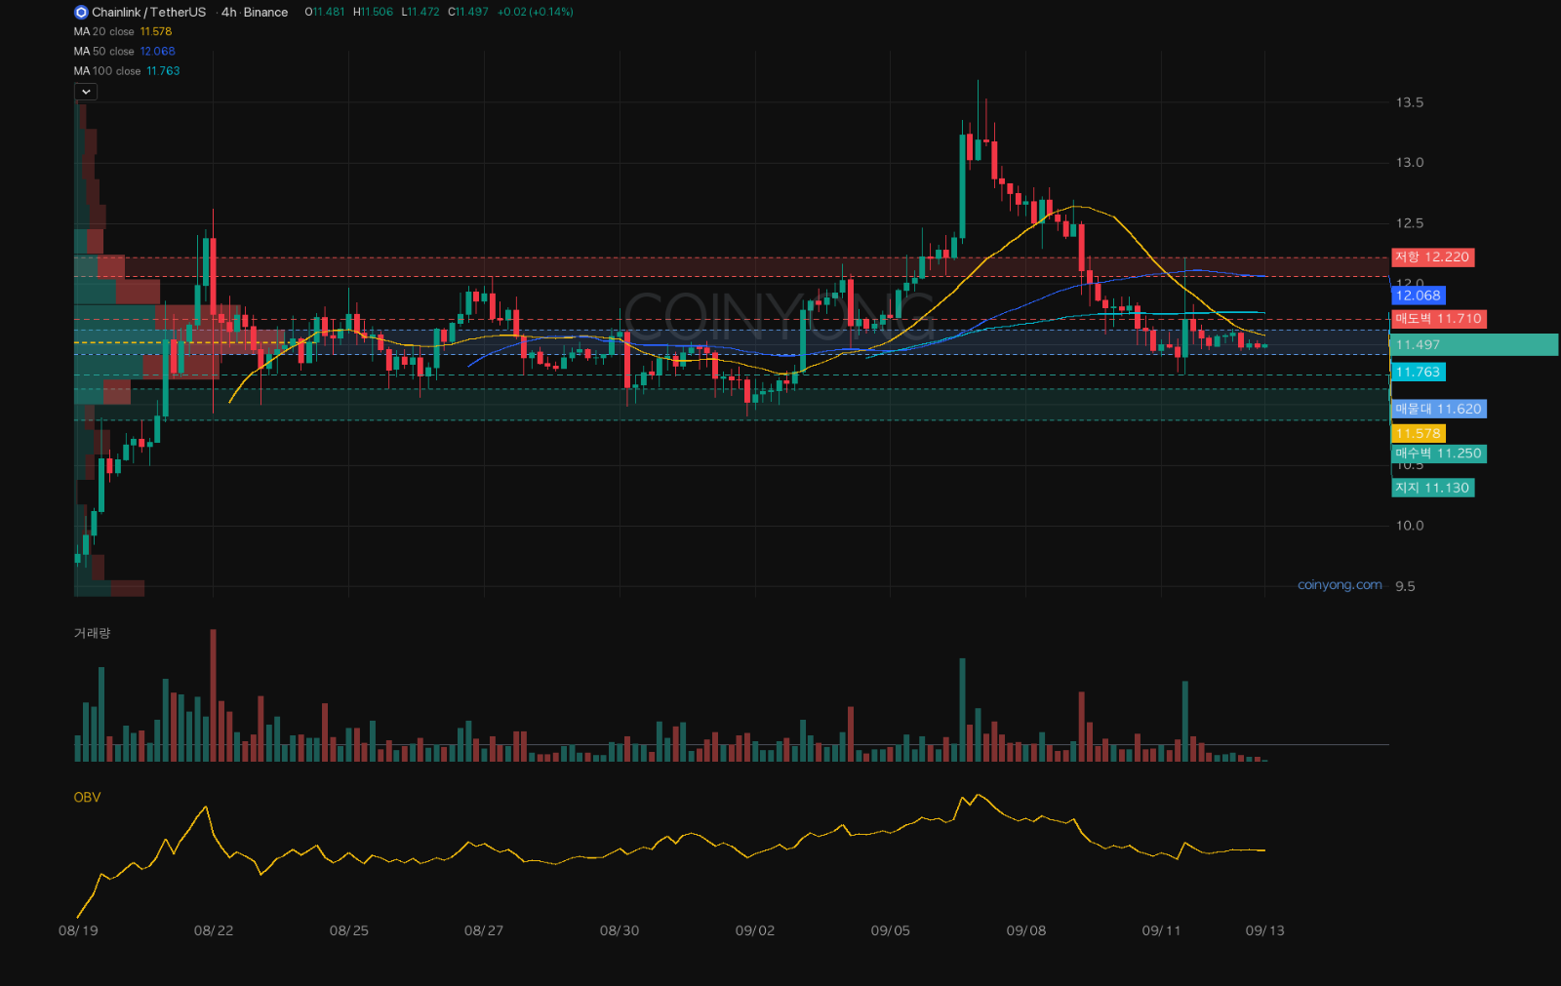The width and height of the screenshot is (1561, 986).
Task: Click the 09/05 date on the time axis
Action: pyautogui.click(x=891, y=930)
